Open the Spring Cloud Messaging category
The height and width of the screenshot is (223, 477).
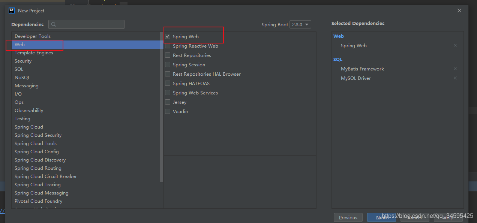pos(85,193)
